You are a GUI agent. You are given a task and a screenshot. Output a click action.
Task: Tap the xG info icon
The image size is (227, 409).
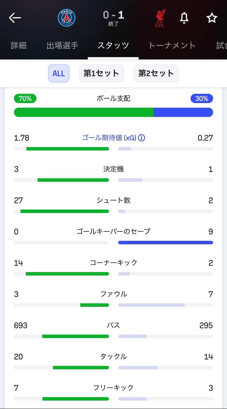point(142,138)
